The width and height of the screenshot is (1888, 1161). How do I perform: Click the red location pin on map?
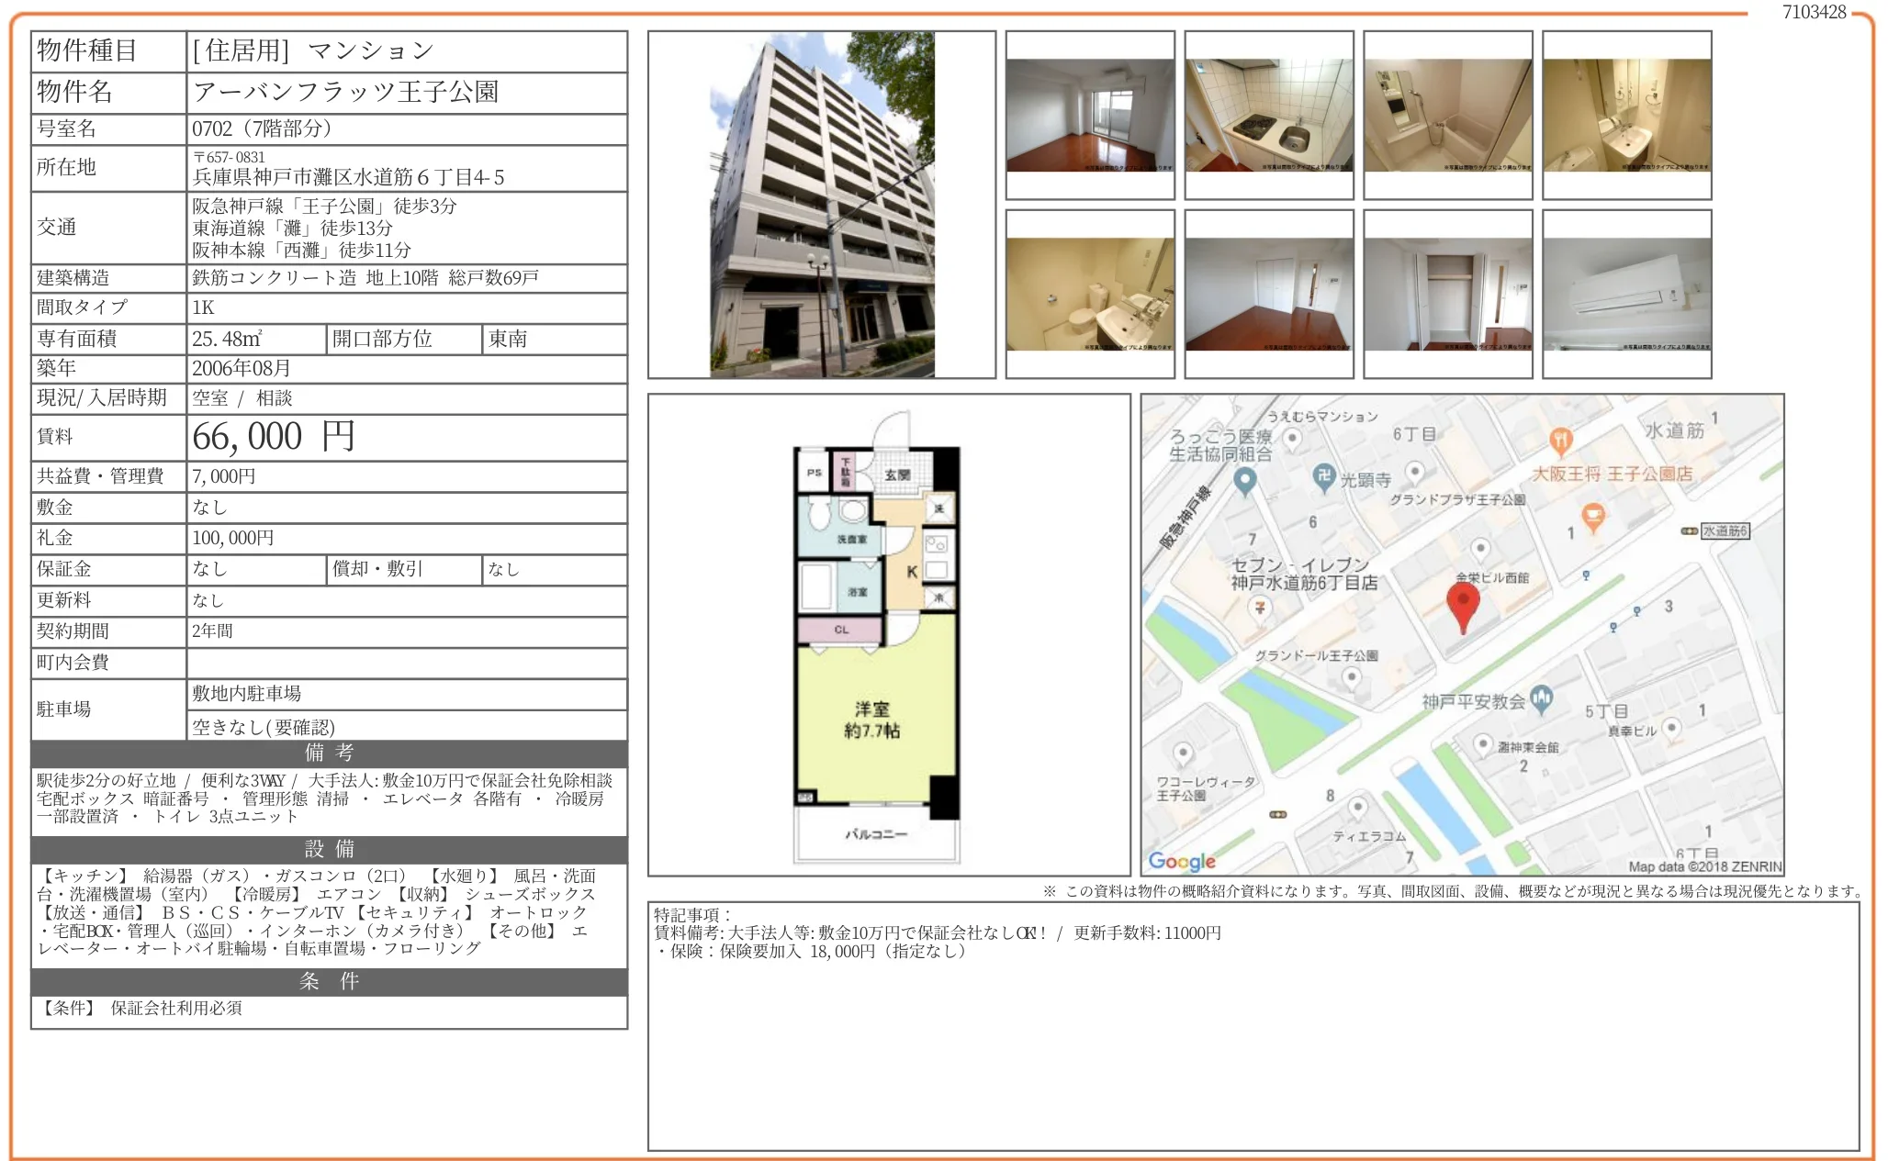(x=1462, y=603)
